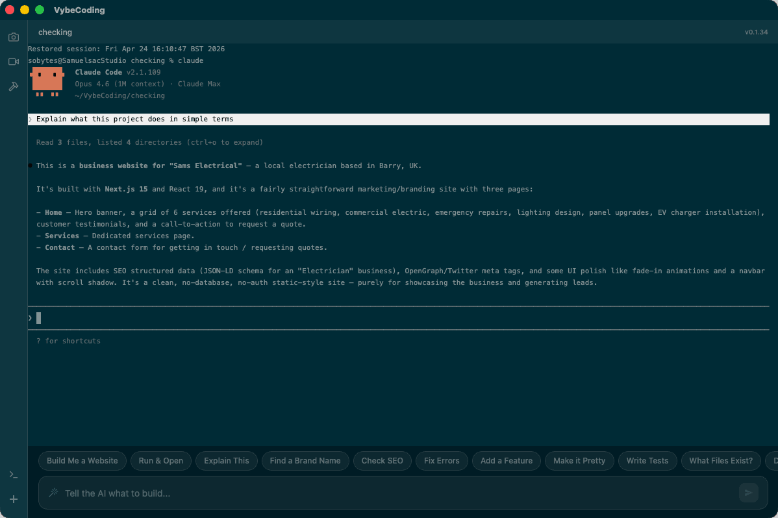The height and width of the screenshot is (518, 778).
Task: Click Read 3 files, listed 4 directories line
Action: pos(149,142)
